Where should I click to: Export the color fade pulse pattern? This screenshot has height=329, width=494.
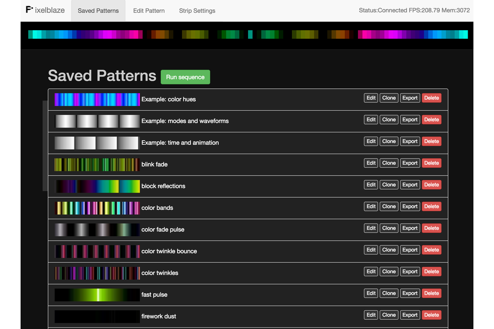[x=410, y=228]
